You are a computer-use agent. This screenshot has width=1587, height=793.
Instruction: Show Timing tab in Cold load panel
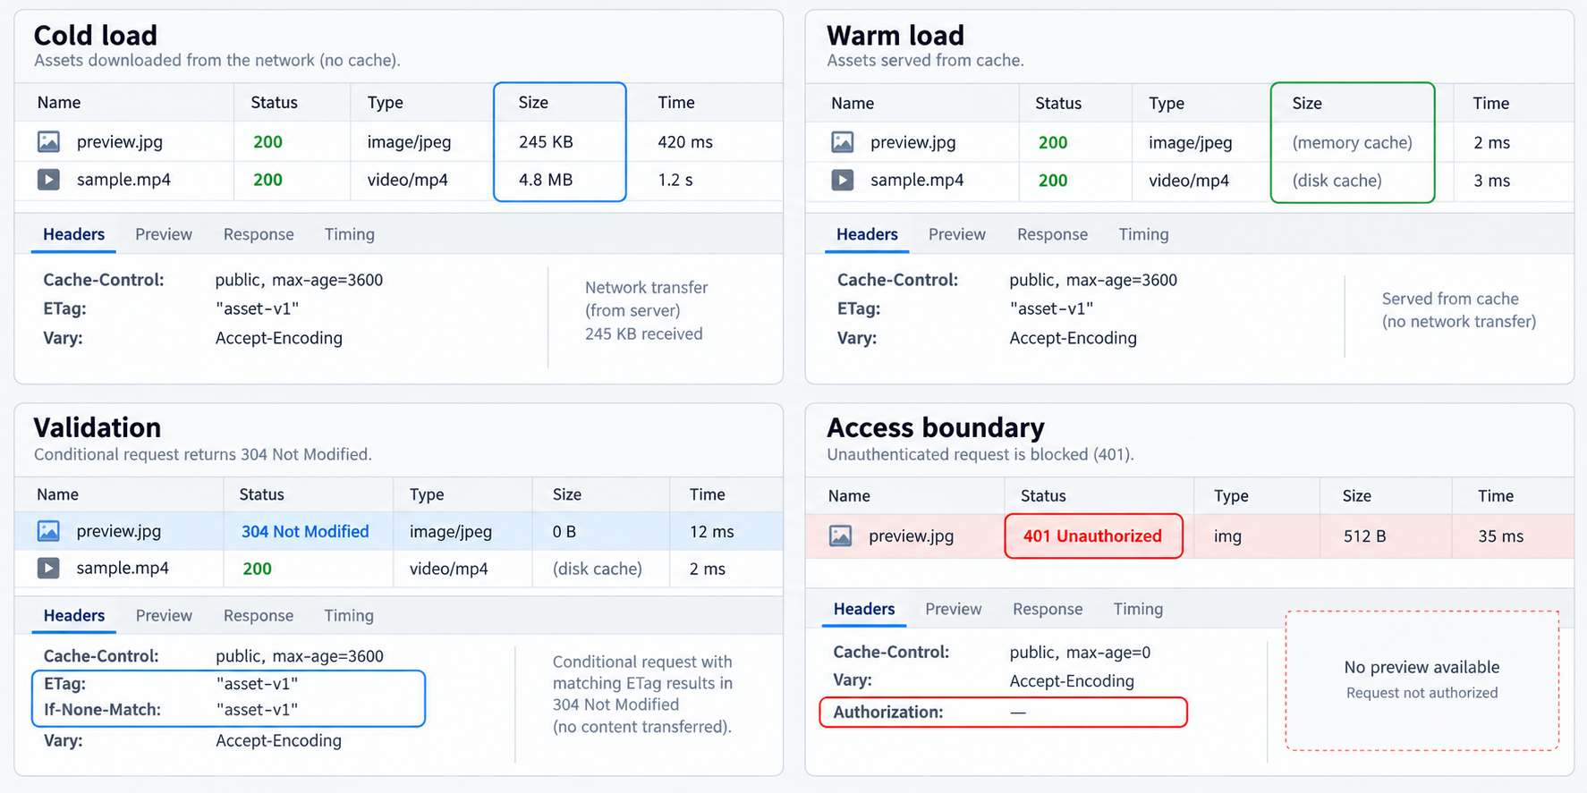coord(350,234)
